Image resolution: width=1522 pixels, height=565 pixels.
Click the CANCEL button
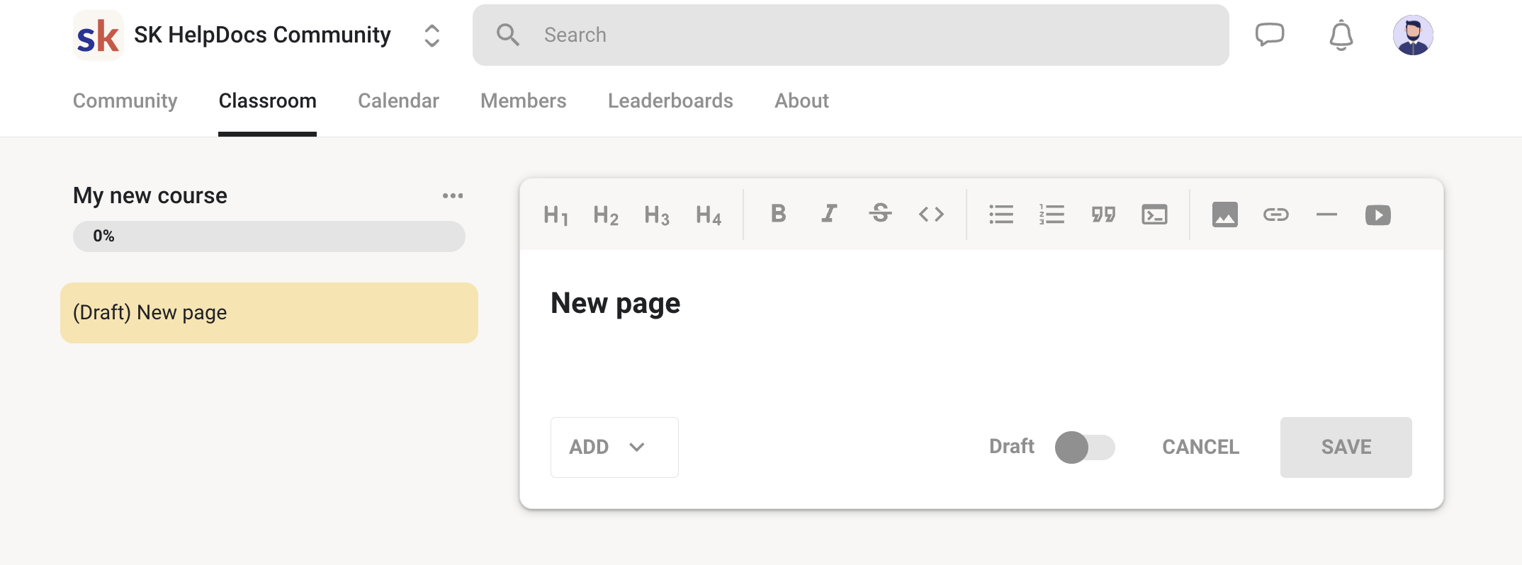point(1200,447)
